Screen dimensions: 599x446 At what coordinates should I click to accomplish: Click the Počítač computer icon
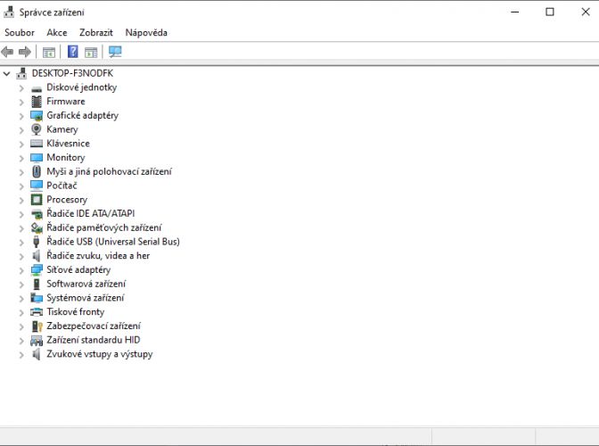tap(37, 186)
